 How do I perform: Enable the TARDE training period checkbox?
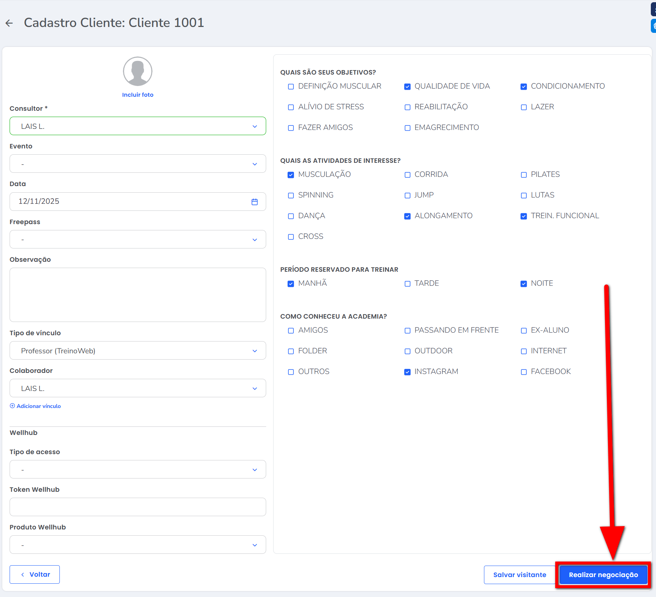407,284
